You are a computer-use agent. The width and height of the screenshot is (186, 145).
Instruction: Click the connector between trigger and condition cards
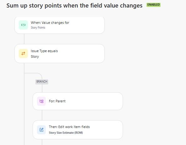point(24,39)
